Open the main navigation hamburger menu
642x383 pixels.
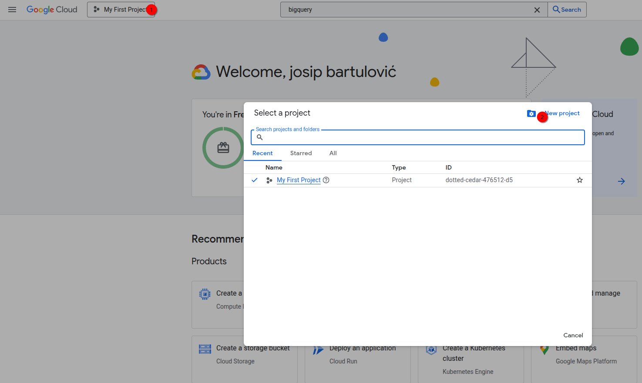click(12, 10)
